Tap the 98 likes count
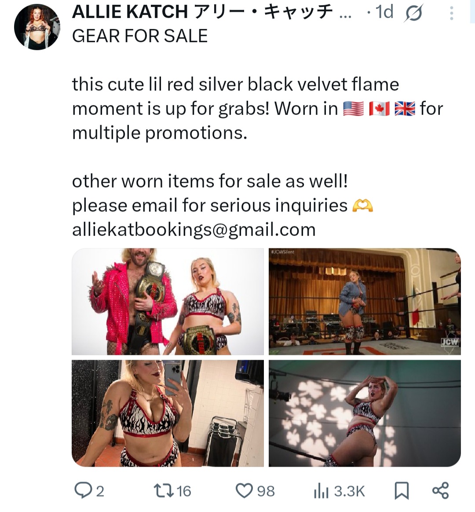The height and width of the screenshot is (512, 475). (266, 491)
